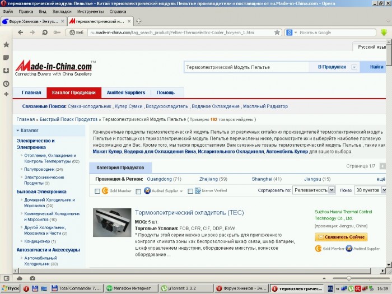The width and height of the screenshot is (392, 294).
Task: Open the history clock panel in sidebar
Action: point(6,83)
